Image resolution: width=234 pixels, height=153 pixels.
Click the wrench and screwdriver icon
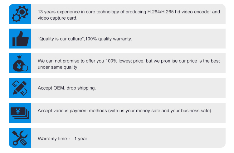point(20,138)
